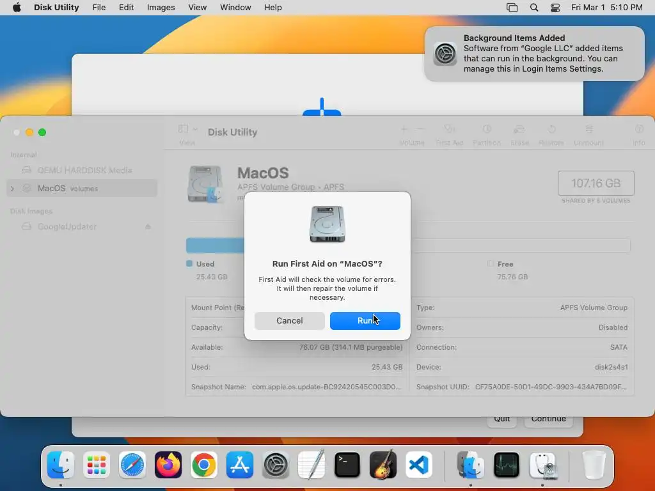Cancel the First Aid dialog
Image resolution: width=655 pixels, height=491 pixels.
(x=290, y=321)
